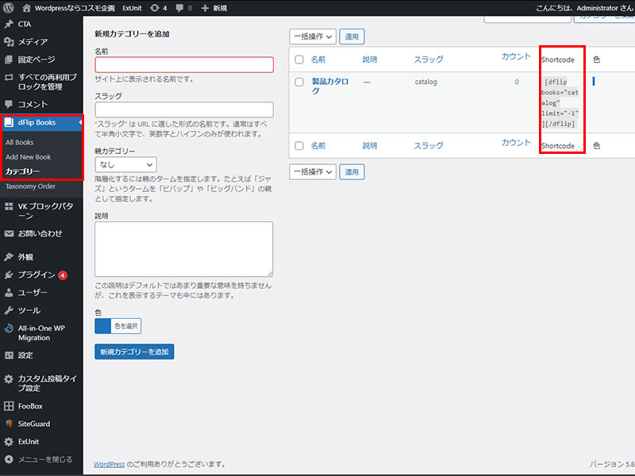Open the メディア sidebar icon

(9, 41)
